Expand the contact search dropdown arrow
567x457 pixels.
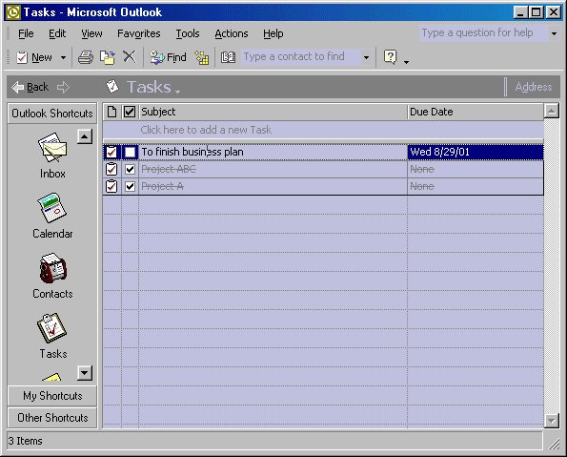tap(366, 57)
